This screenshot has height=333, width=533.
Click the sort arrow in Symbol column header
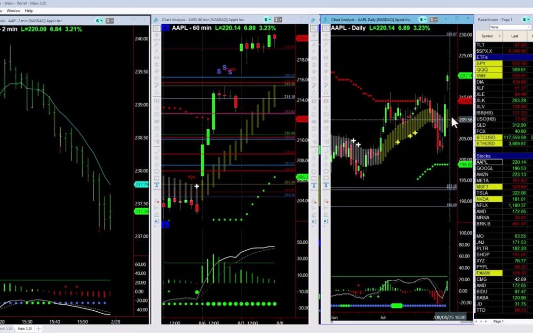click(499, 36)
